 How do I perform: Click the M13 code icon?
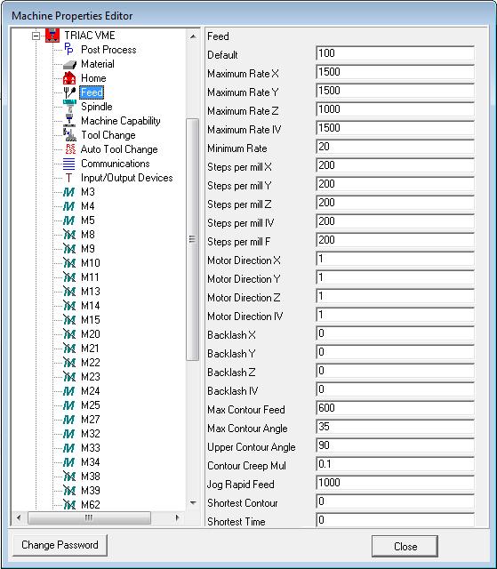point(69,292)
